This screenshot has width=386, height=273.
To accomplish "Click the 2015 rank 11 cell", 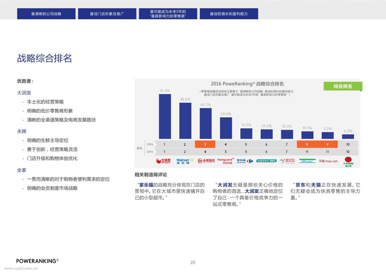I will pos(327,152).
